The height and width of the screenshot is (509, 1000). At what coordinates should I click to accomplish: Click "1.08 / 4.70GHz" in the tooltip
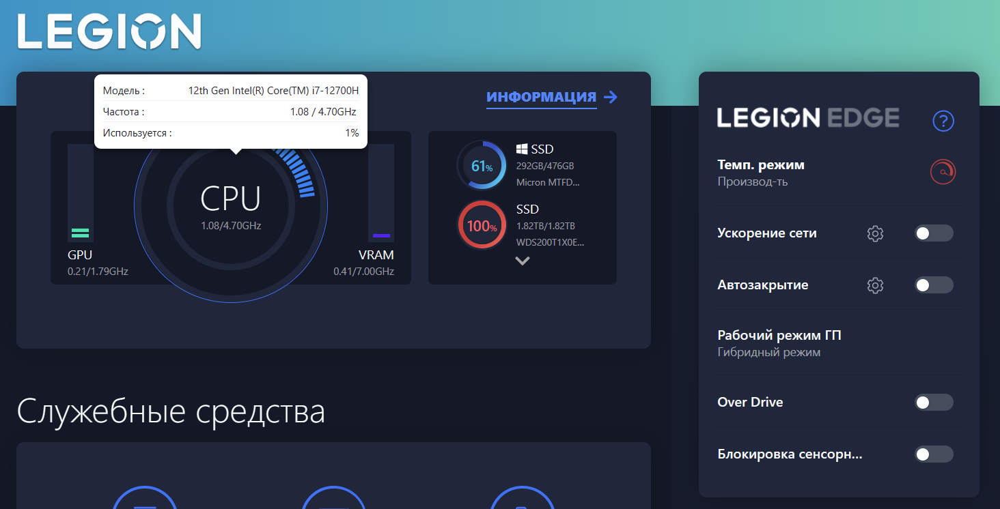tap(323, 112)
